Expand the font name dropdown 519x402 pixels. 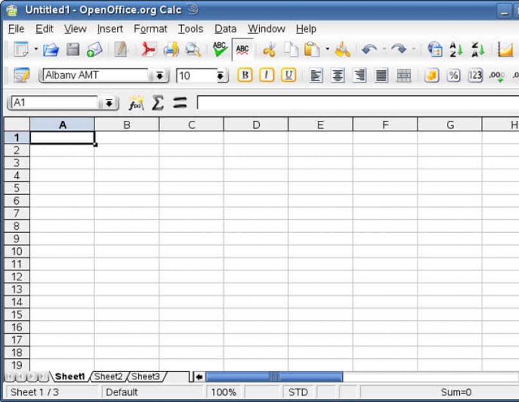[x=159, y=76]
